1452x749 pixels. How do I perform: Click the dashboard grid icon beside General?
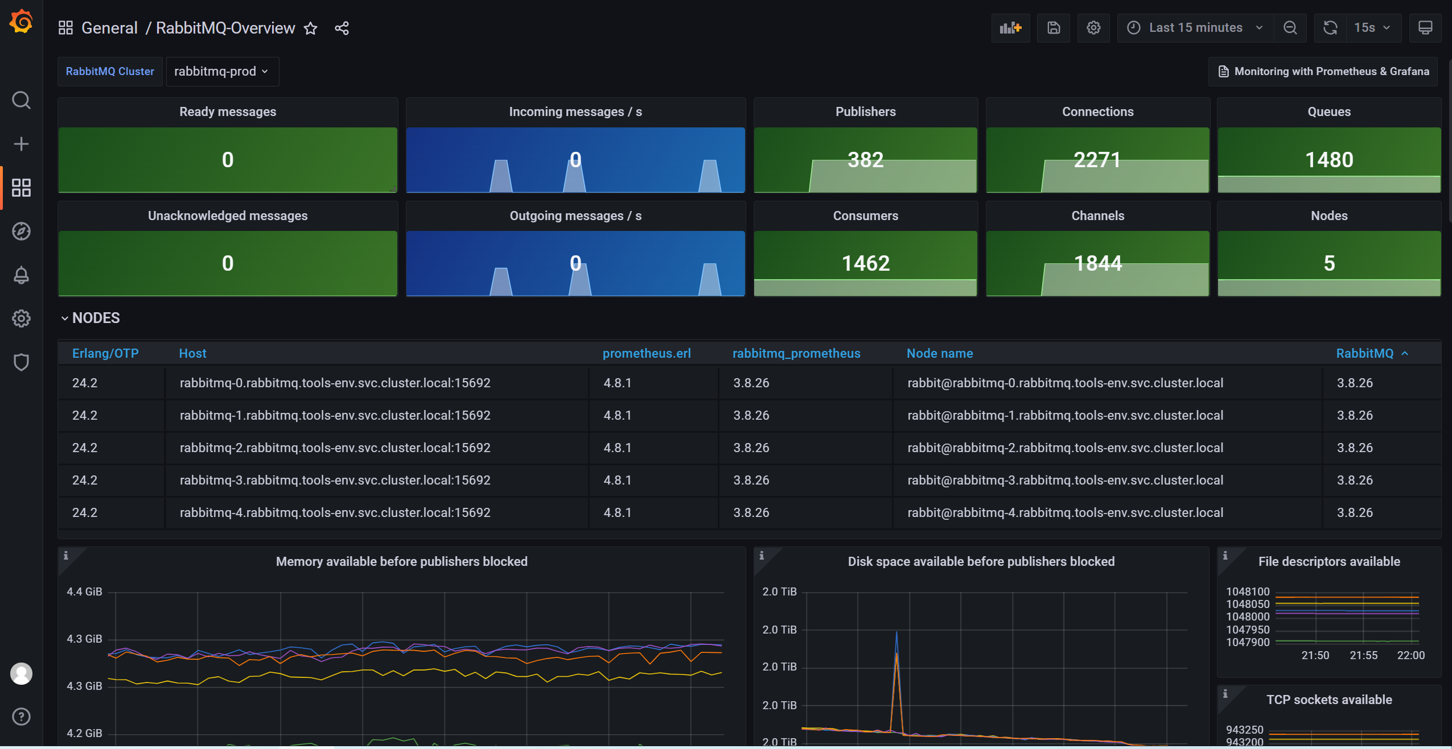[65, 28]
